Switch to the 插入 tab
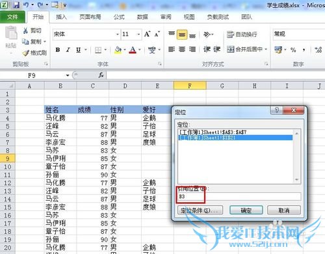This screenshot has width=325, height=254. (61, 17)
